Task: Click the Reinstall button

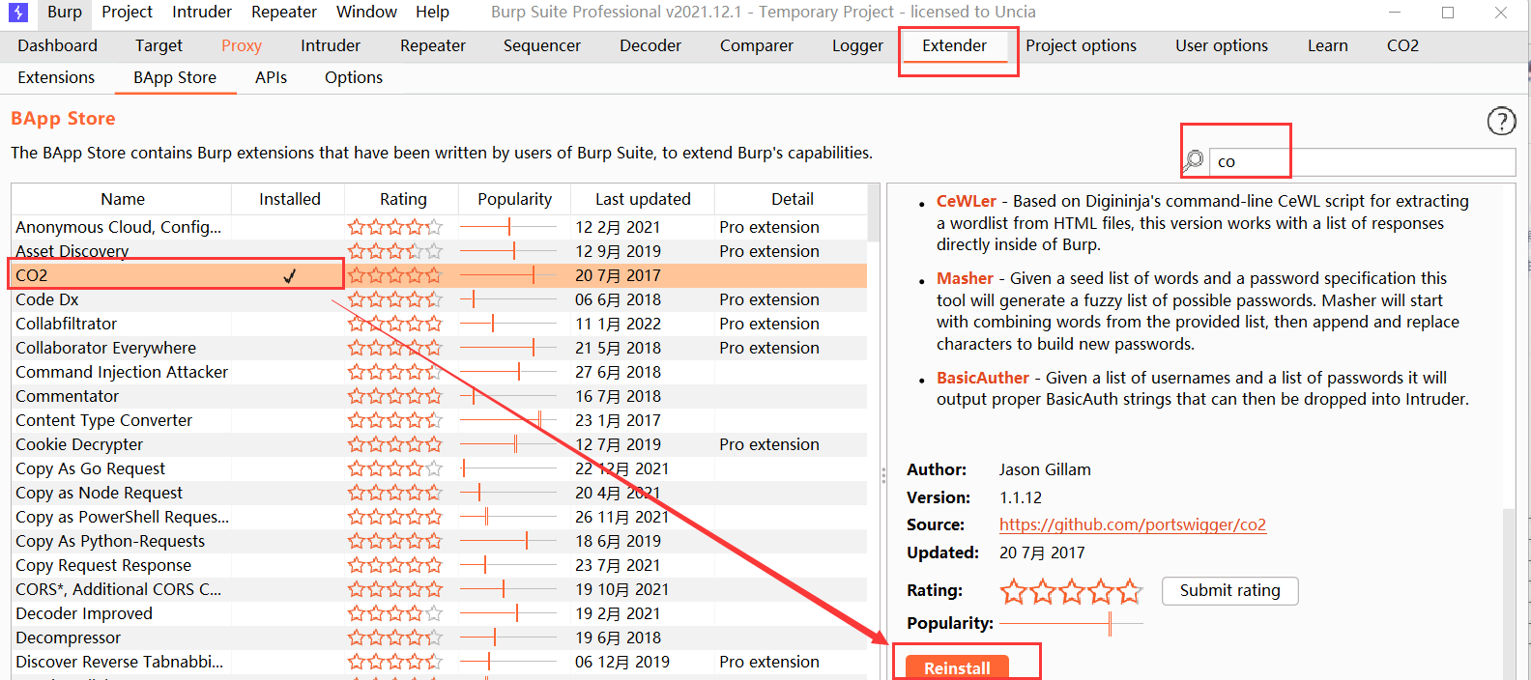Action: 957,667
